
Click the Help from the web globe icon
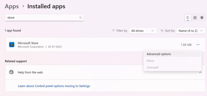[x=11, y=72]
